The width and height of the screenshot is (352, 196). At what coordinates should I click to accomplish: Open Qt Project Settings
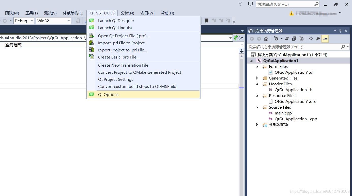[144, 80]
